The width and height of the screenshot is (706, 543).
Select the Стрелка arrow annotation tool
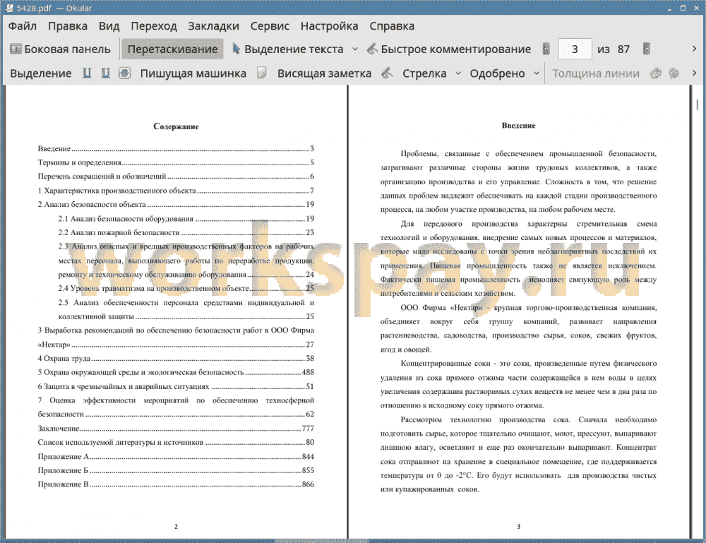(424, 73)
